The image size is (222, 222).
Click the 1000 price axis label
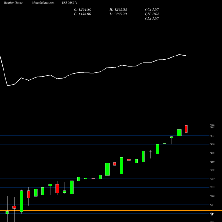(212, 196)
